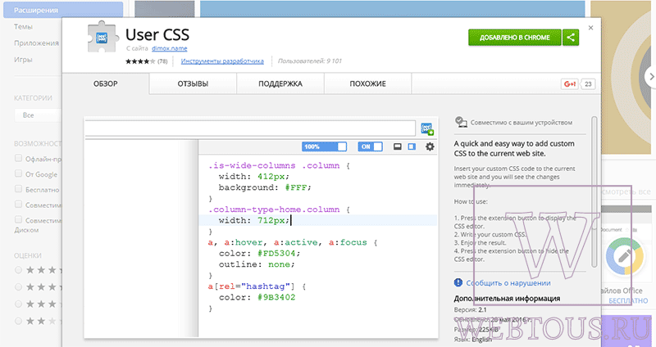The width and height of the screenshot is (656, 347).
Task: Click 'Сообщить о нарушении' link
Action: pyautogui.click(x=508, y=283)
